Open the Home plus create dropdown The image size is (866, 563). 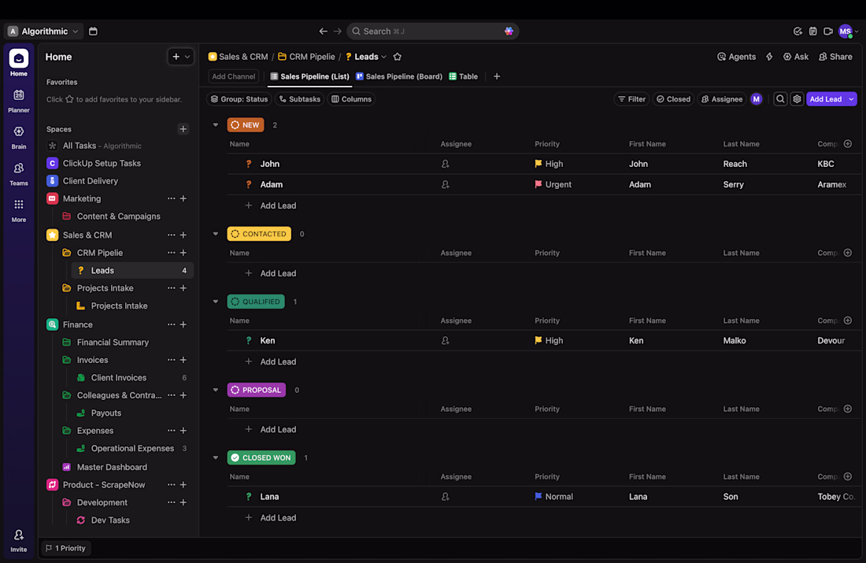coord(180,57)
